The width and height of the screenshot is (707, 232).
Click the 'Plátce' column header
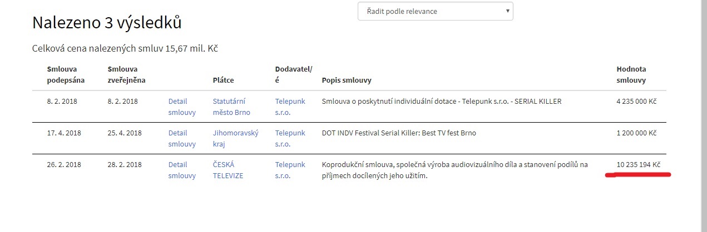(224, 80)
